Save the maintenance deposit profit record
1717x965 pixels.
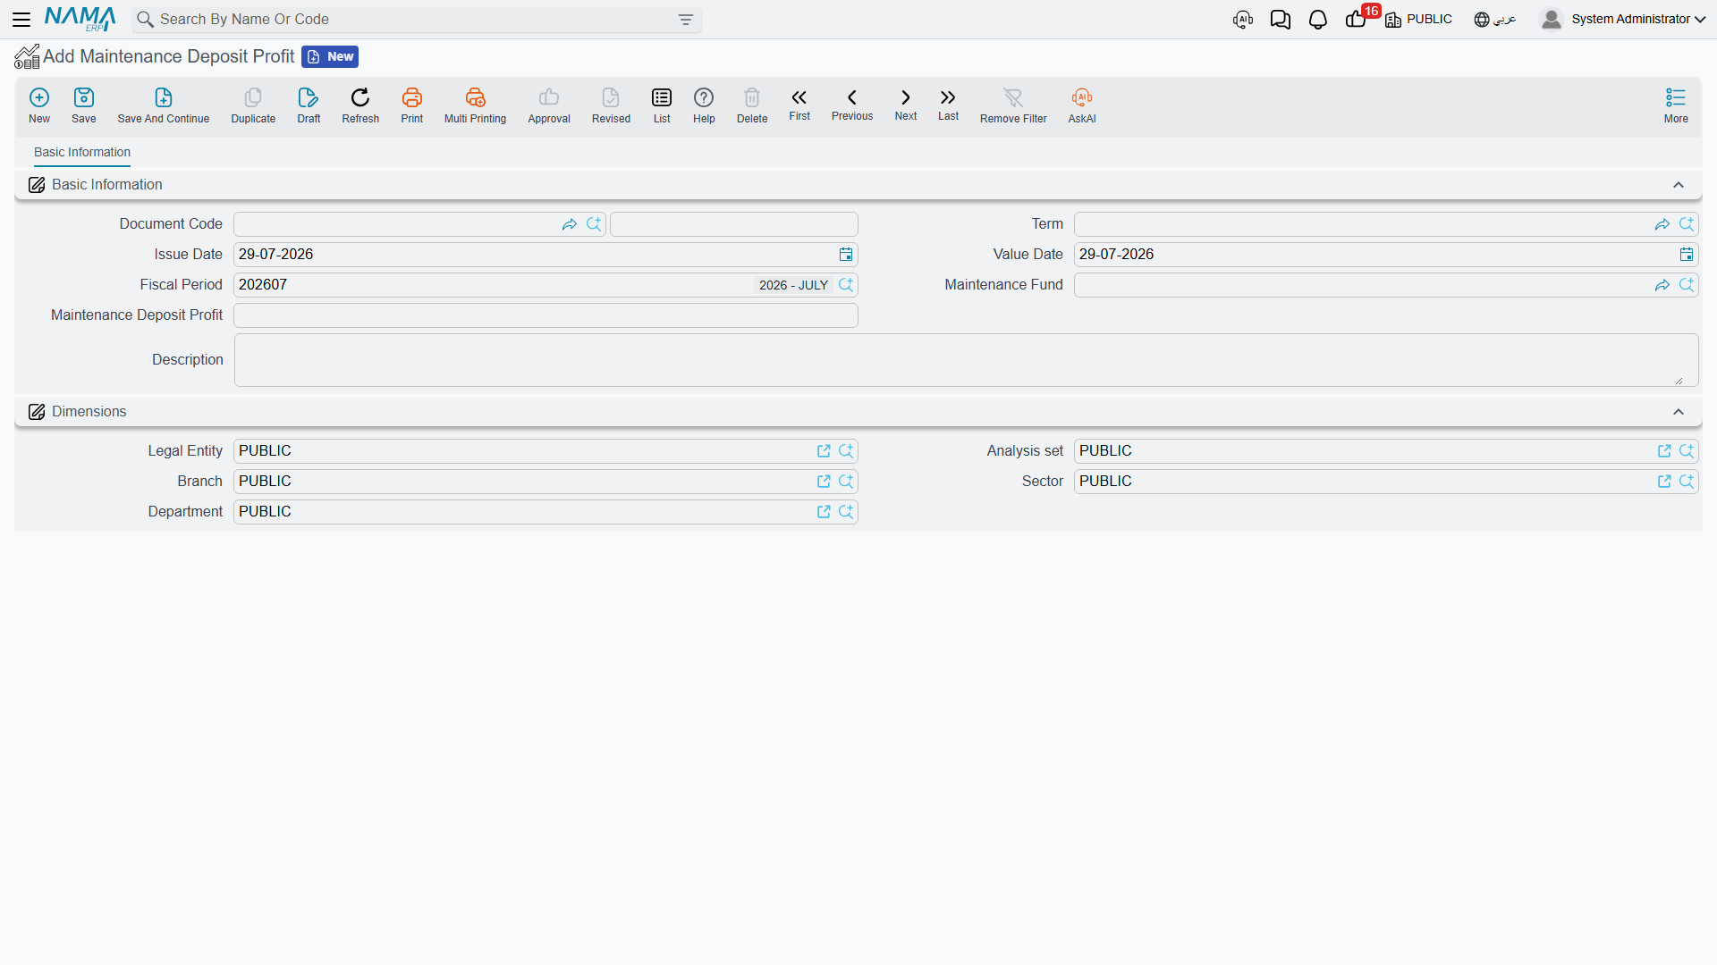coord(84,105)
